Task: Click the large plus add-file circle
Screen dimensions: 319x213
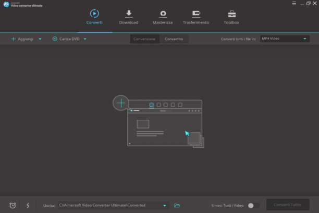Action: pos(121,103)
